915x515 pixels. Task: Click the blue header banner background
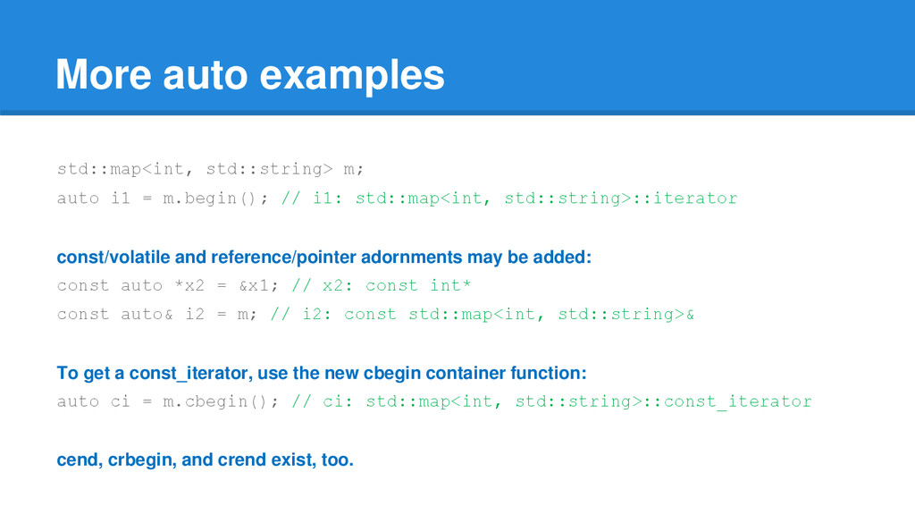coord(679,54)
